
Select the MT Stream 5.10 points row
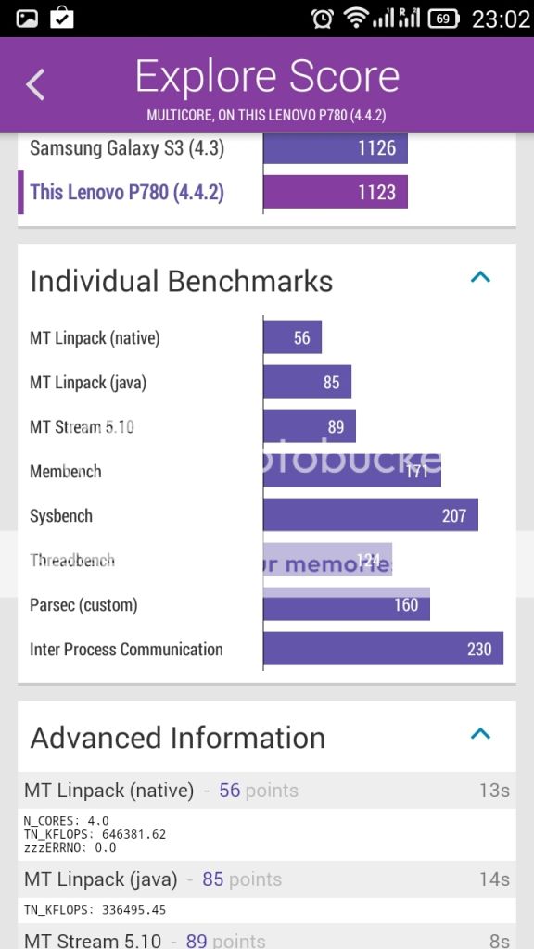pyautogui.click(x=267, y=937)
